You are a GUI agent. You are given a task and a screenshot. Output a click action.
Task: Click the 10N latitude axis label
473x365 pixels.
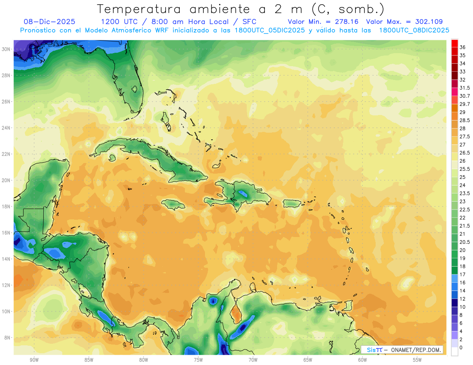tap(6, 311)
